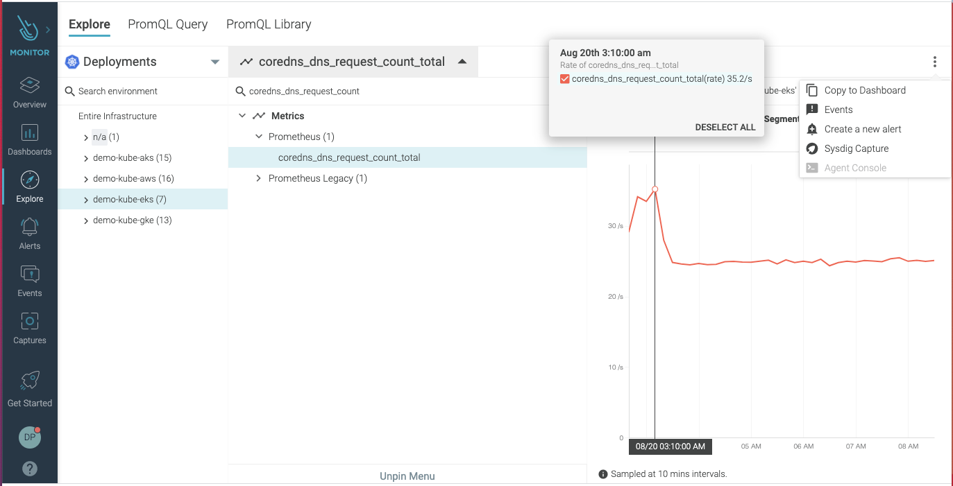953x486 pixels.
Task: Click Unpin Menu below the metrics list
Action: click(407, 476)
